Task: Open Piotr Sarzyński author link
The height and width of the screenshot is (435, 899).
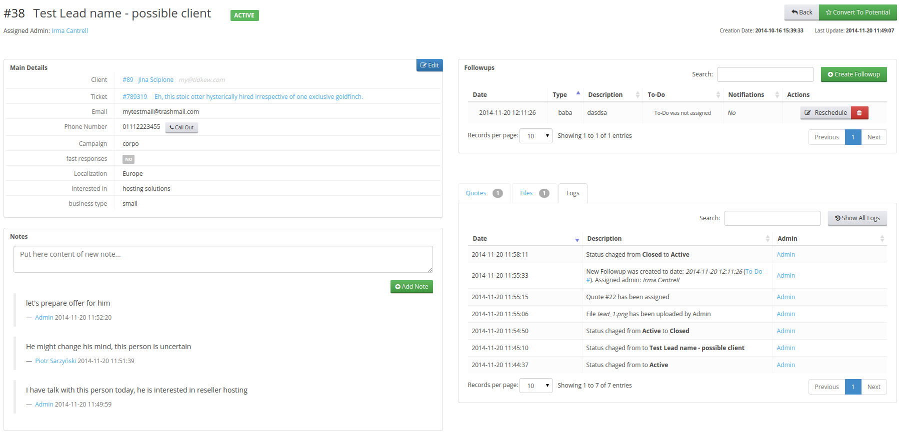Action: tap(55, 361)
